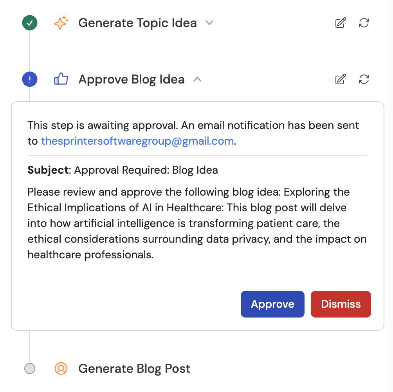Edit the Generate Topic Idea step
Image resolution: width=393 pixels, height=392 pixels.
pyautogui.click(x=340, y=23)
